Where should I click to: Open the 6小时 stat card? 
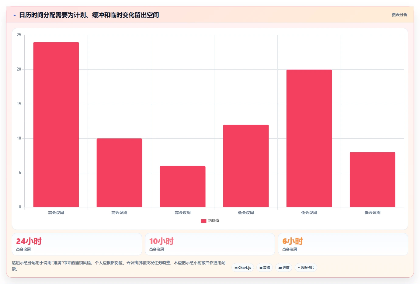343,244
